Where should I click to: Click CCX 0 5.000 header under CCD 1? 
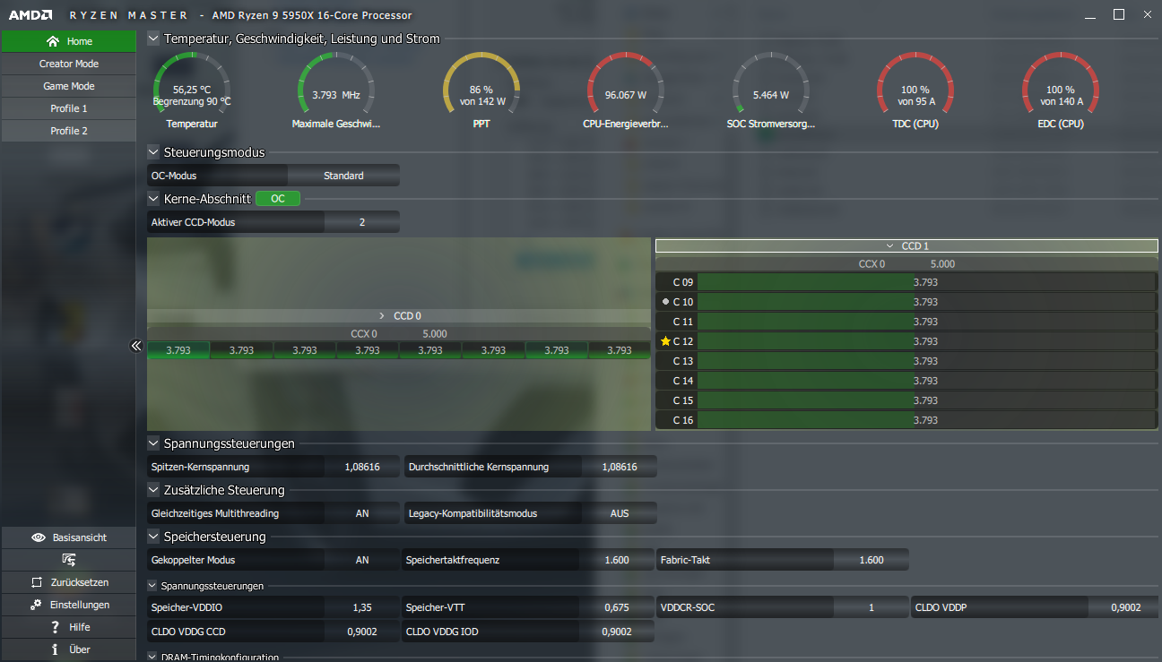[906, 264]
